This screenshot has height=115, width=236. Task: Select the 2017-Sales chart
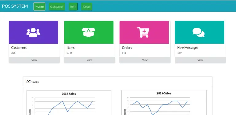[164, 102]
